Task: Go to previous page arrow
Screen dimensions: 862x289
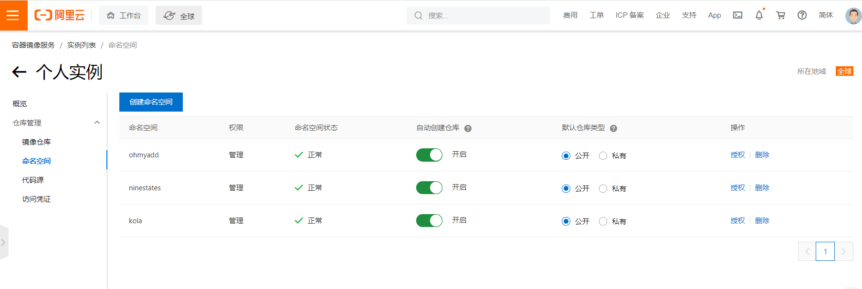Action: [807, 251]
